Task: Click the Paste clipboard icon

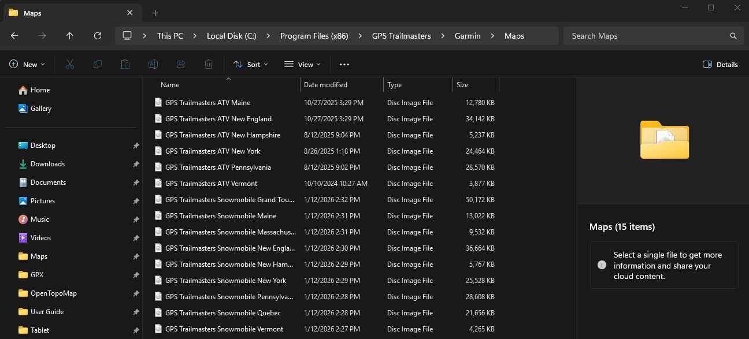Action: (x=125, y=65)
